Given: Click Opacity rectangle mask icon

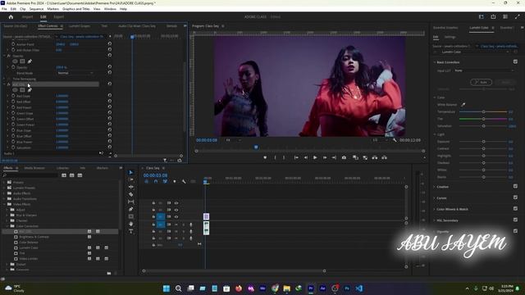Looking at the screenshot, I should click(x=22, y=61).
